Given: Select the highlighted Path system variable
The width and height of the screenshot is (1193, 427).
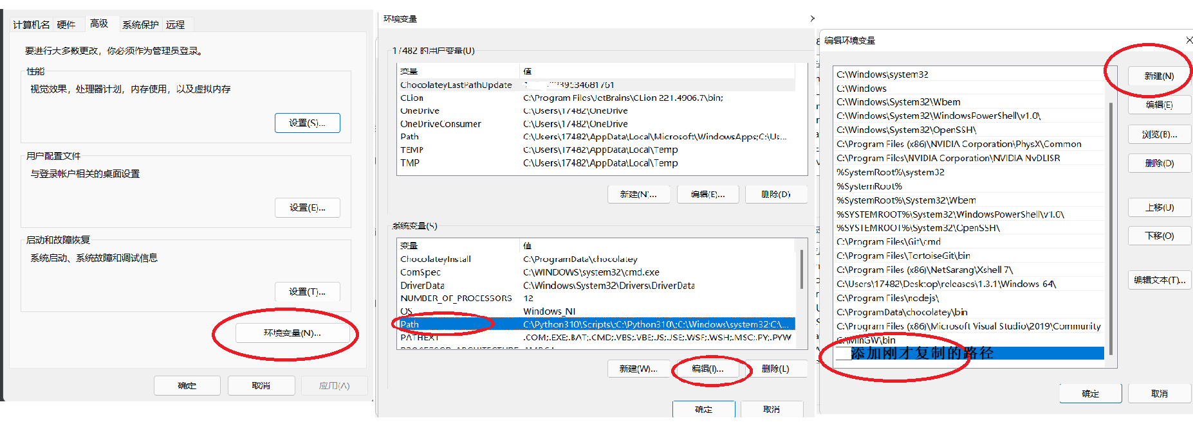Looking at the screenshot, I should pos(597,324).
